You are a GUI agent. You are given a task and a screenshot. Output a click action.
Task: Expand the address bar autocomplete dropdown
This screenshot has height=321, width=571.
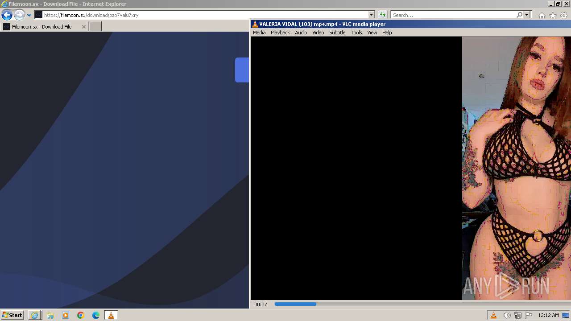coord(371,15)
